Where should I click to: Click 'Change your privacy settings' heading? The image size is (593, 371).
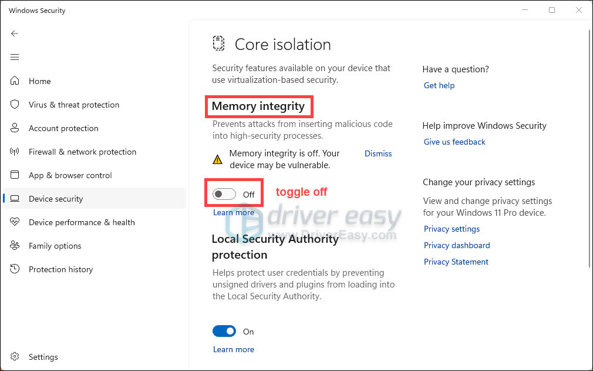[479, 182]
